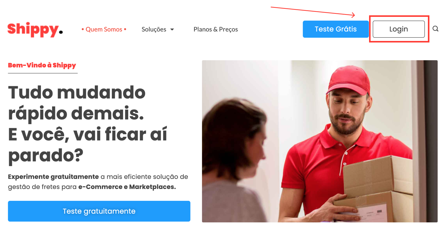Click the headline Tudo mudando rápido demais
The width and height of the screenshot is (446, 234).
(x=77, y=103)
